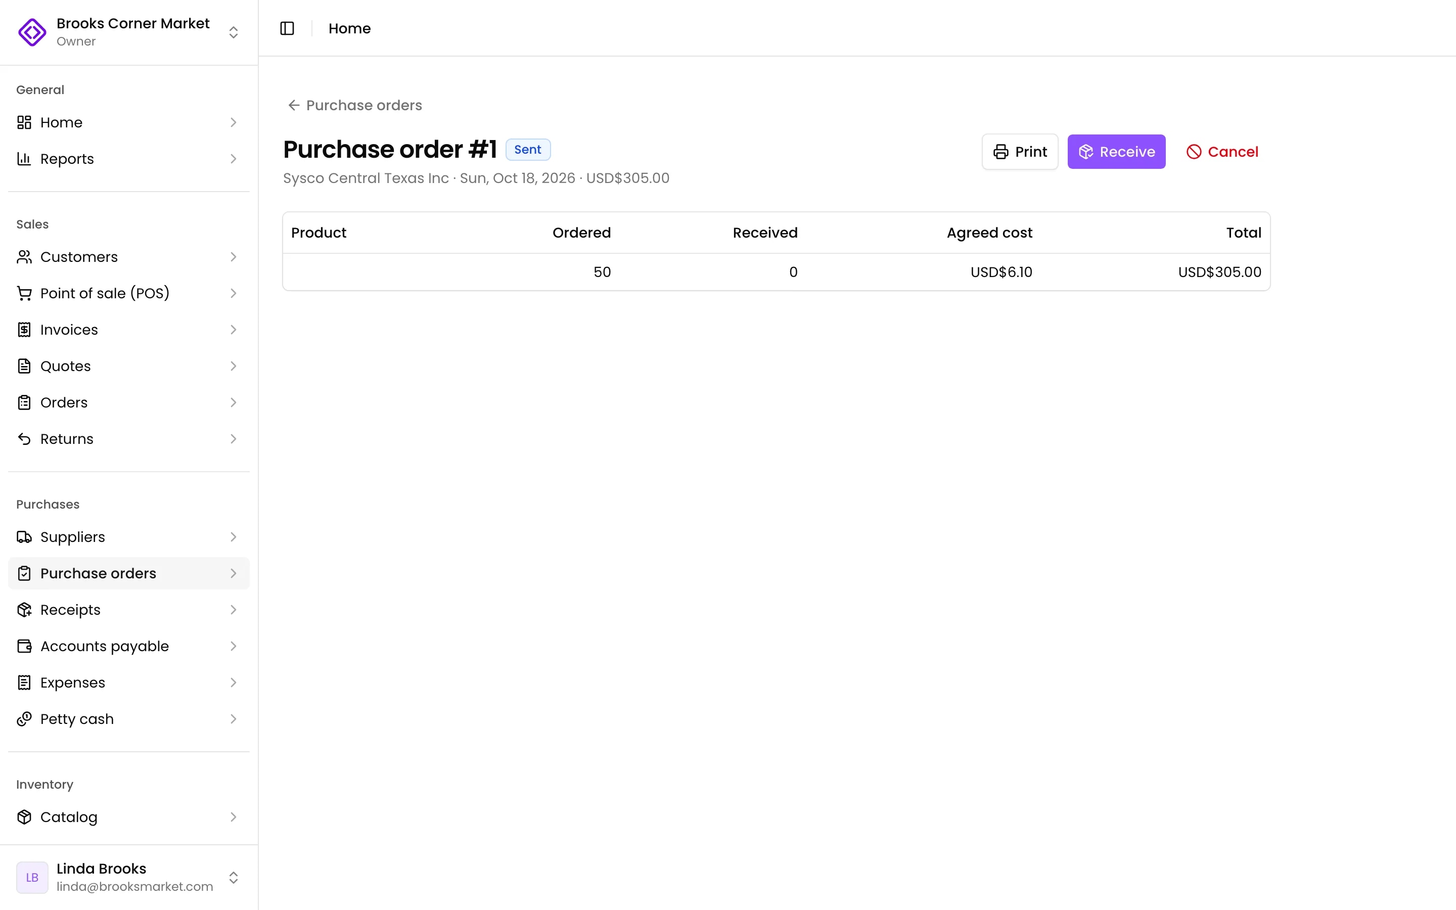This screenshot has height=910, width=1456.
Task: Toggle the sidebar panel icon
Action: click(287, 28)
